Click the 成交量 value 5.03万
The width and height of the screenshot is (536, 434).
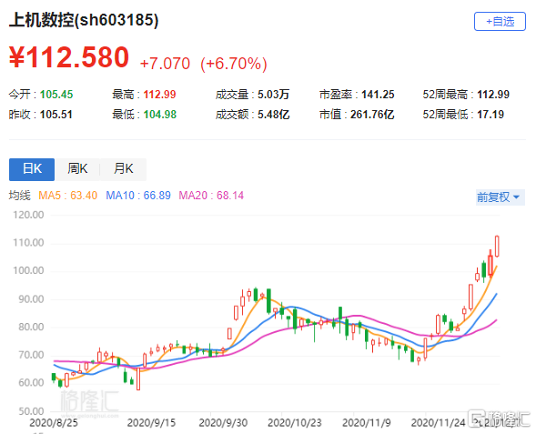click(274, 95)
